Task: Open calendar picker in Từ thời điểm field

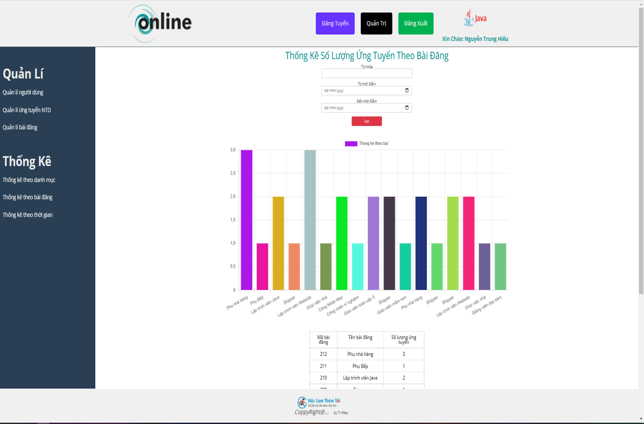Action: [407, 90]
